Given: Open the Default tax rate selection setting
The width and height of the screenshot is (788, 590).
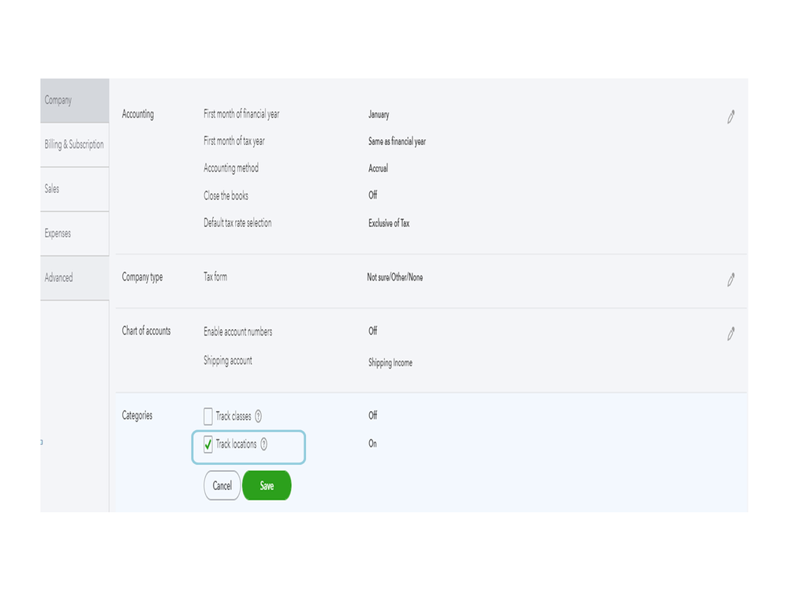Looking at the screenshot, I should (x=237, y=223).
